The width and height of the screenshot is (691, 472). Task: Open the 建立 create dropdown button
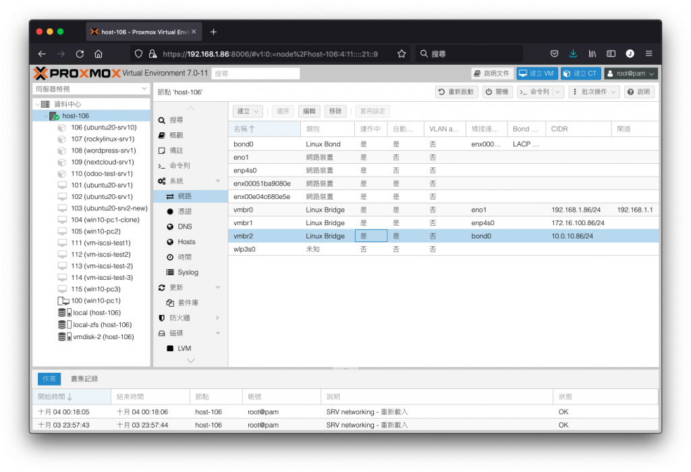tap(248, 111)
